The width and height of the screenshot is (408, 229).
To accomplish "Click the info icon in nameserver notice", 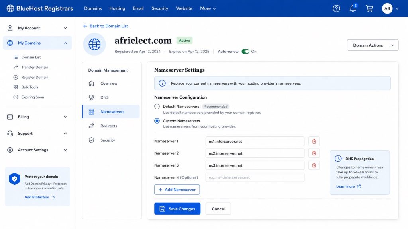I will click(x=162, y=83).
